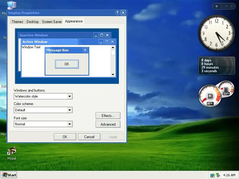Open the Advanced appearance settings

[x=108, y=124]
